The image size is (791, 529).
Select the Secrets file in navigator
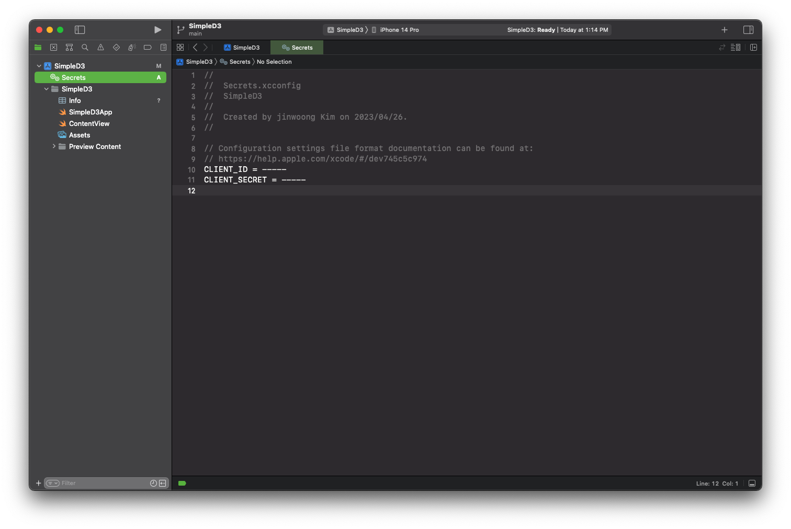coord(100,77)
